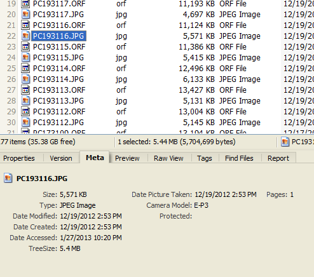The height and width of the screenshot is (277, 314).
Task: Select file name PC193117.ORF
Action: [x=59, y=4]
